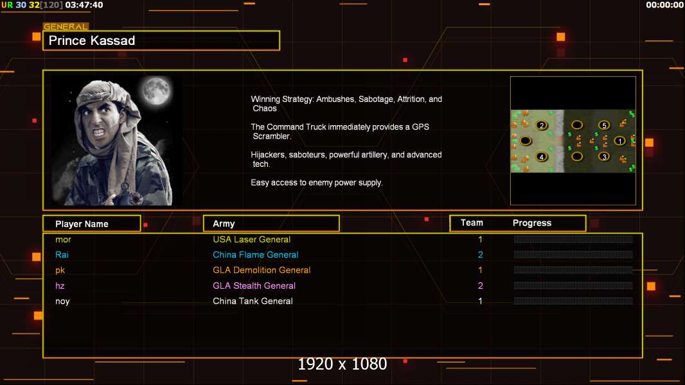Screen dimensions: 685x385
Task: Select the Player Name column header
Action: pyautogui.click(x=92, y=224)
